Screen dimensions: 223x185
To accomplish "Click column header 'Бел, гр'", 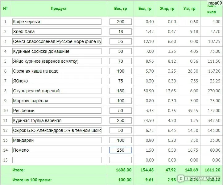I will pos(145,9).
